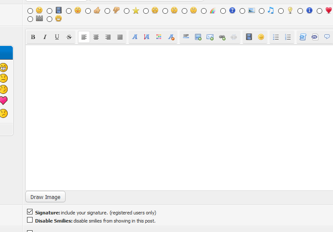
Task: Open the font color picker grid
Action: pos(159,37)
